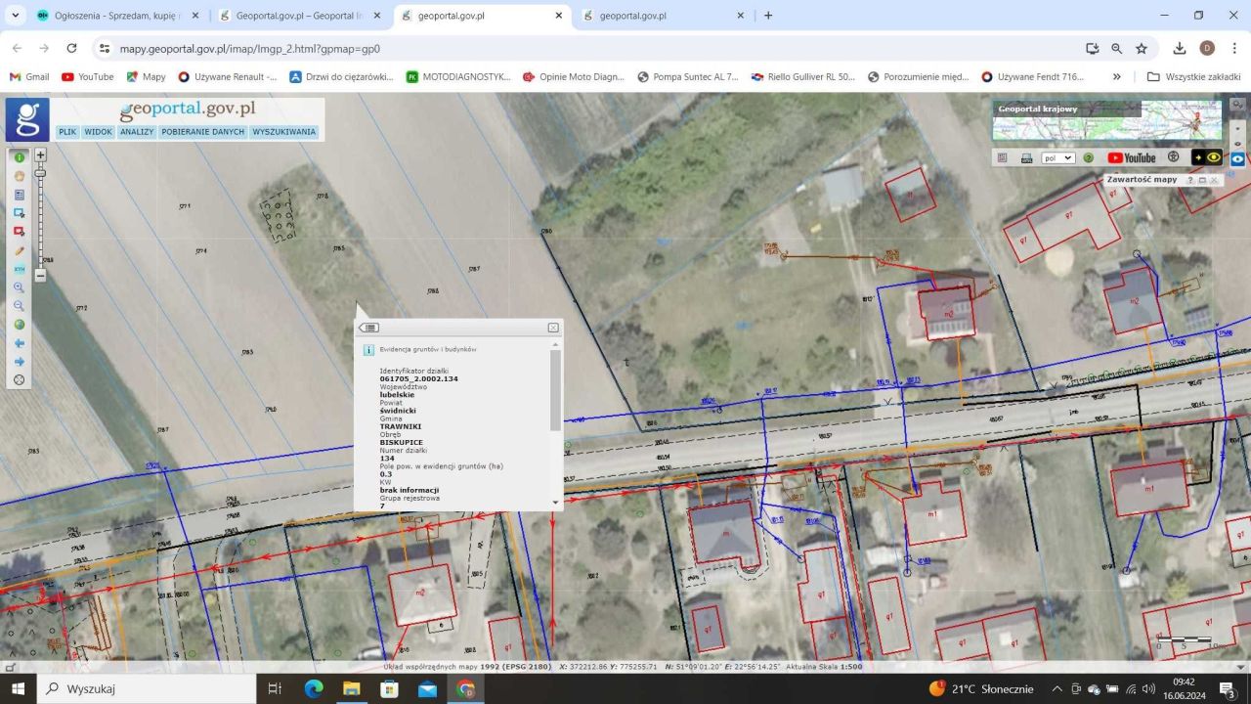This screenshot has width=1251, height=704.
Task: Activate the green info identify tool
Action: 19,157
